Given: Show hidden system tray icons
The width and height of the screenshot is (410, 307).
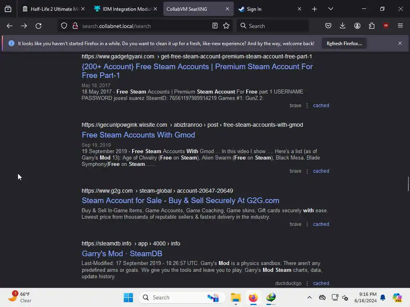Looking at the screenshot, I should [310, 297].
